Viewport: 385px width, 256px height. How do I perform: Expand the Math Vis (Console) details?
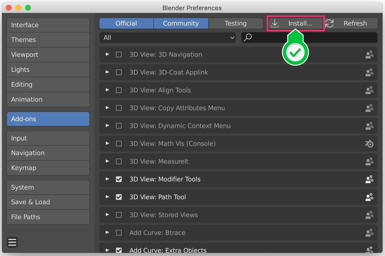(x=107, y=144)
